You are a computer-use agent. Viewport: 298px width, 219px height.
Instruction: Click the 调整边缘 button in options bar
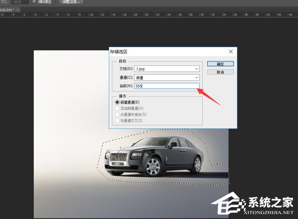click(x=71, y=2)
